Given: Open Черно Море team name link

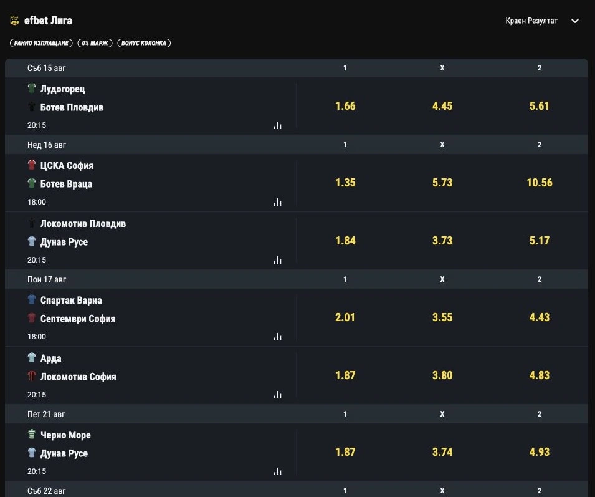Looking at the screenshot, I should click(65, 435).
